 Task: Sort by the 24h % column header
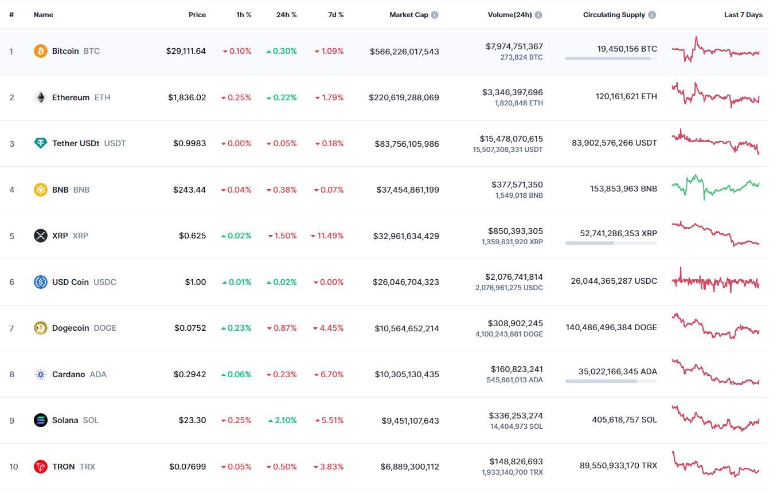click(286, 15)
